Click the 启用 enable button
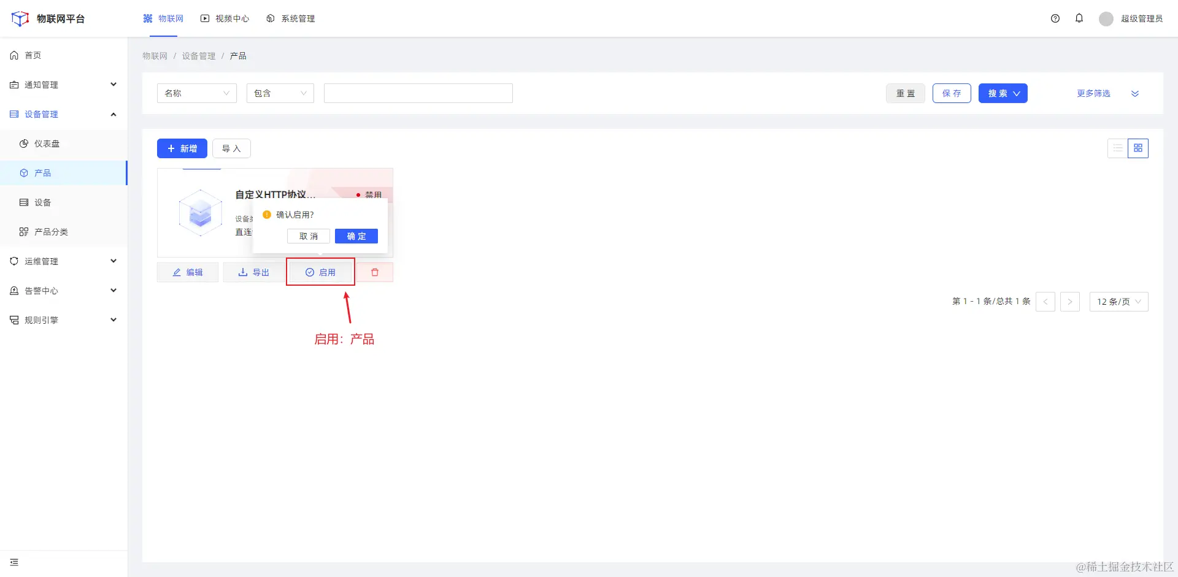This screenshot has height=577, width=1178. click(x=320, y=272)
